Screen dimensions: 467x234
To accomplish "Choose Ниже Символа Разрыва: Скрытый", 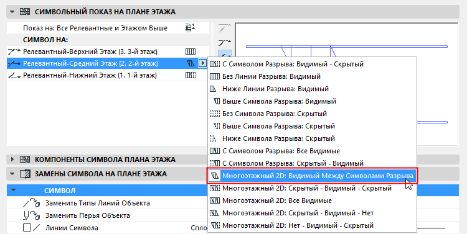I will click(312, 138).
